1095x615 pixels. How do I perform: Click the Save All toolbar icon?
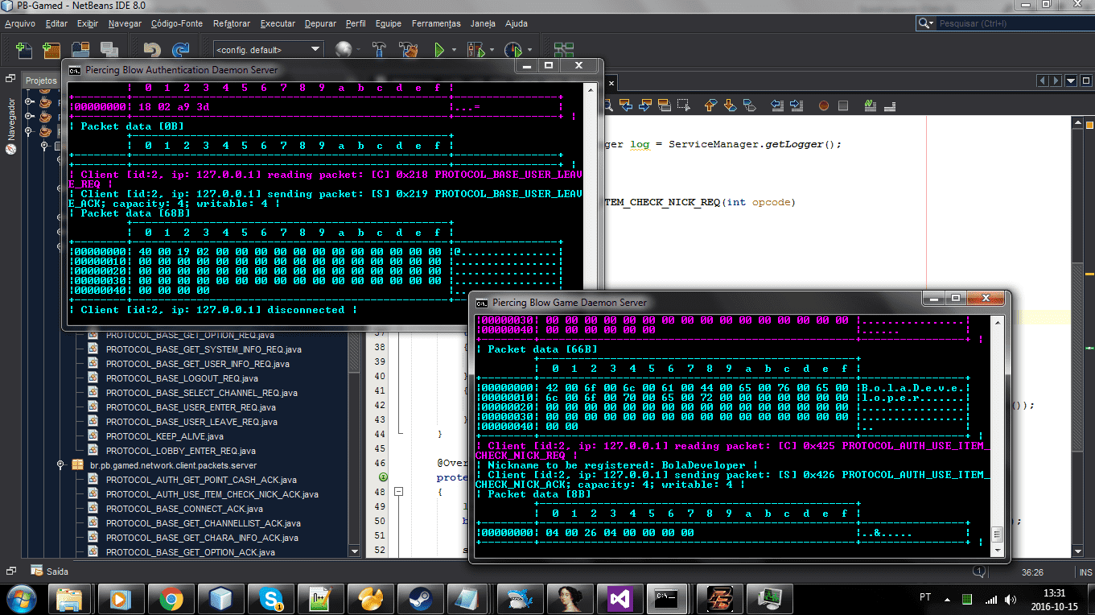click(108, 50)
